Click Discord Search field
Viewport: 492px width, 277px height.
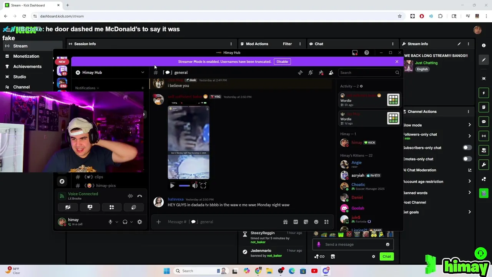pyautogui.click(x=369, y=72)
